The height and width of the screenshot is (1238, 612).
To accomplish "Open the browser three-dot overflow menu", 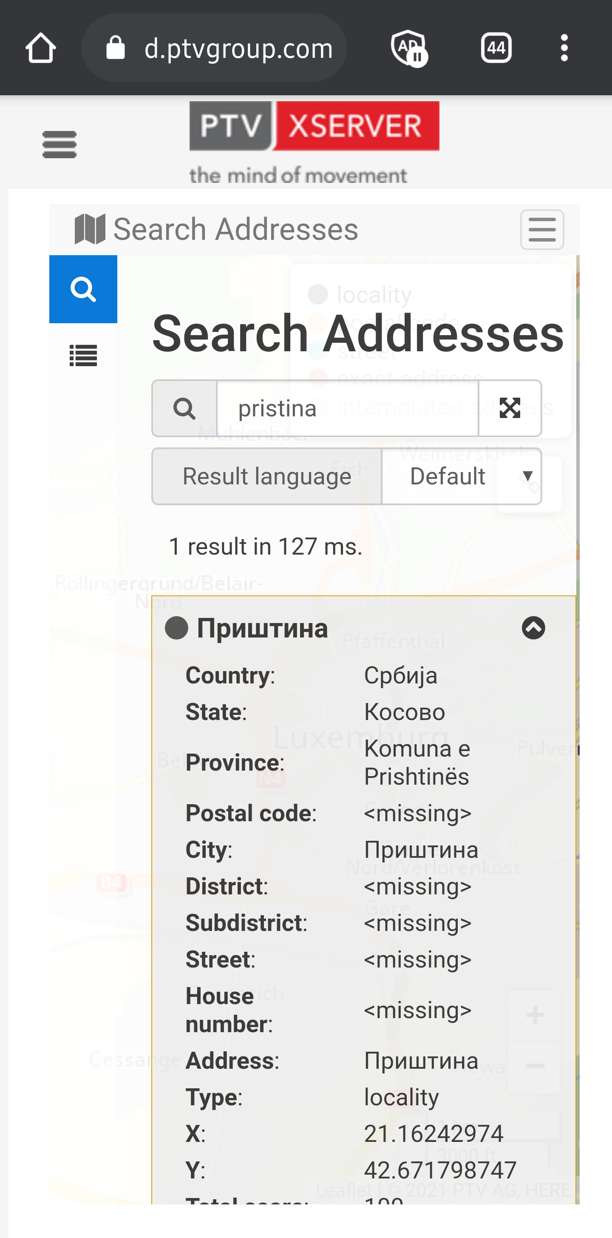I will coord(564,48).
